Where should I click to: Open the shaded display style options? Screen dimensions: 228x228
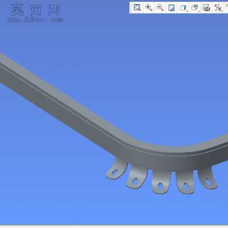coord(183,8)
